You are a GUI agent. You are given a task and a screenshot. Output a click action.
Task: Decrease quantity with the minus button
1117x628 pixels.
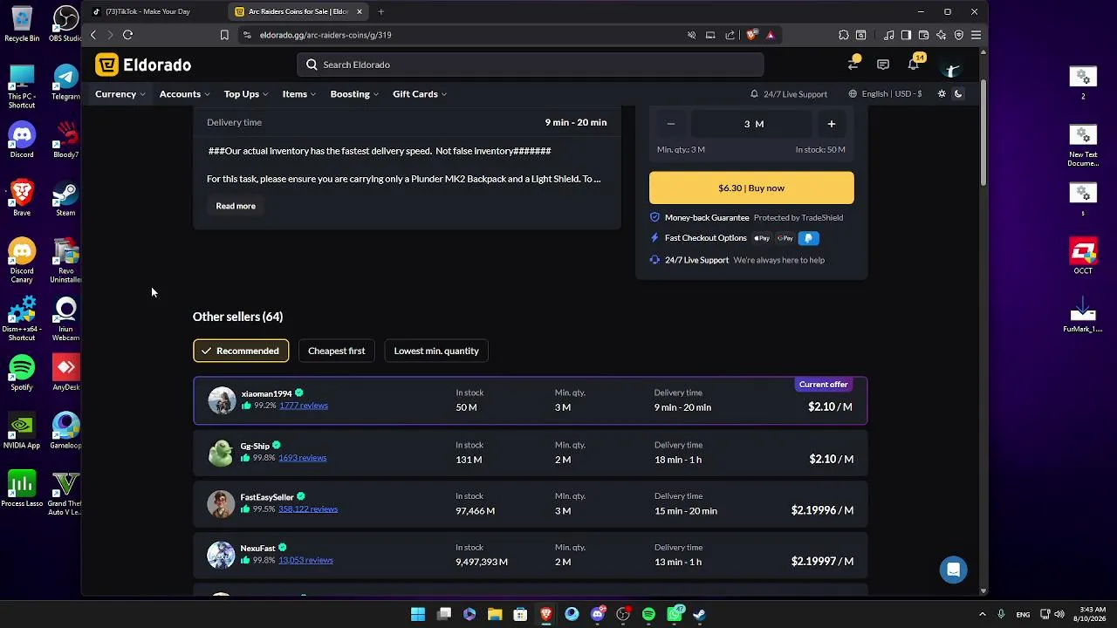[x=671, y=124]
